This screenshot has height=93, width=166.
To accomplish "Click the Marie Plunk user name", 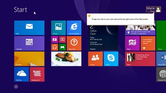I will pos(151,9).
